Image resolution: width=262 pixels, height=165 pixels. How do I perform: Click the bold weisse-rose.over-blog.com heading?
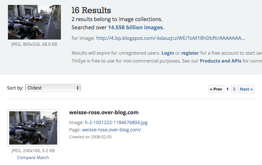tap(104, 112)
